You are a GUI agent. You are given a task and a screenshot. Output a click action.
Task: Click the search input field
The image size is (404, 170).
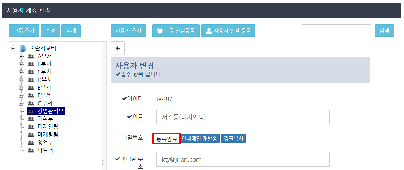pos(337,31)
